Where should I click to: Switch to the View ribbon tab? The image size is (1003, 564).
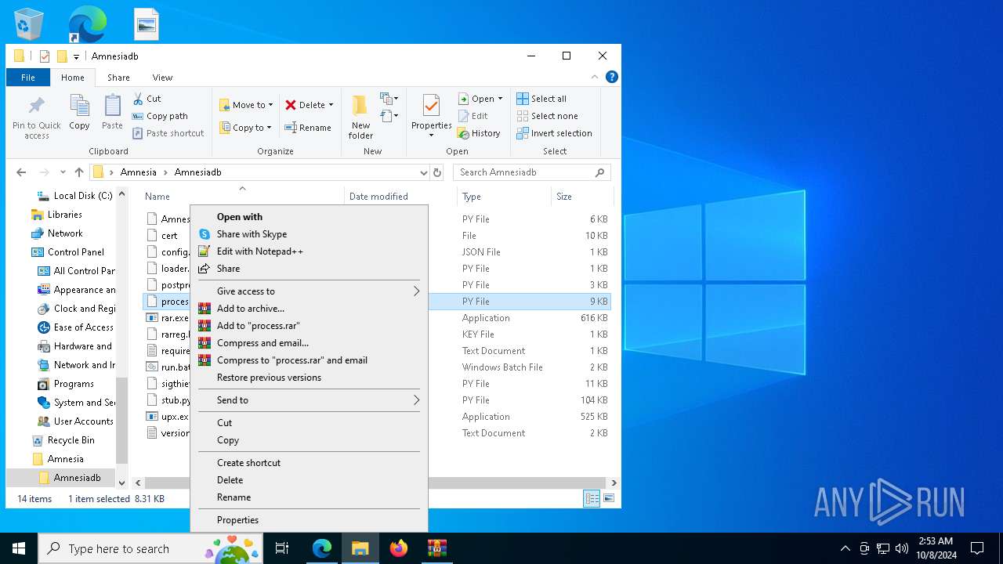click(162, 78)
